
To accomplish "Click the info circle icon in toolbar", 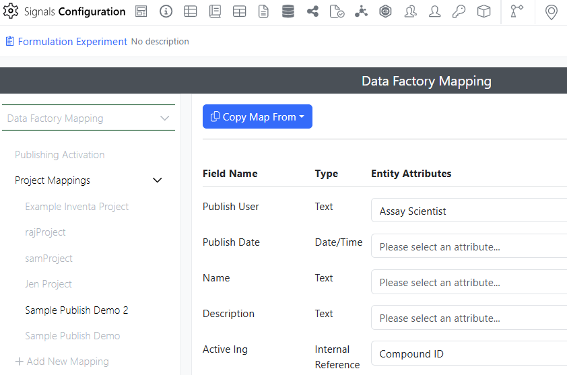I will 166,11.
